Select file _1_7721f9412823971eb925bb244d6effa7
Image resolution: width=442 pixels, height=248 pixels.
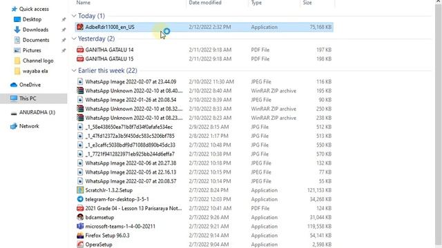[x=130, y=154]
